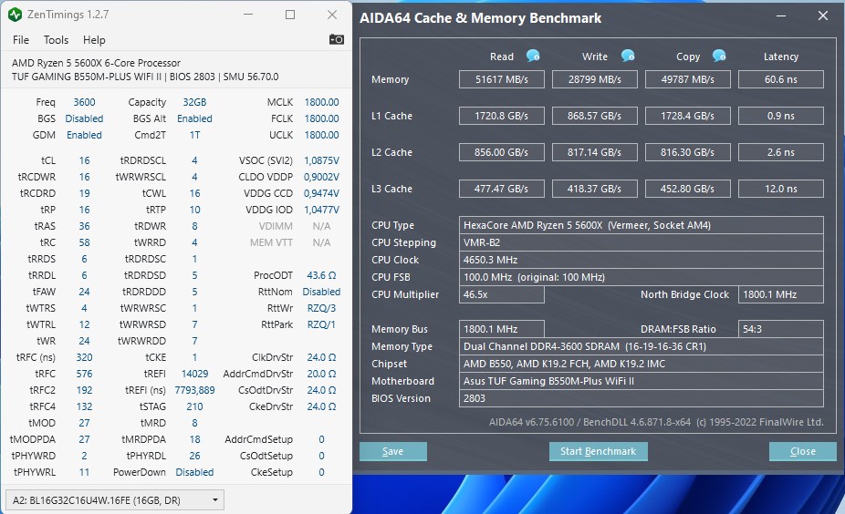The image size is (845, 514).
Task: Click the ZenTimings app logo icon
Action: tap(15, 15)
